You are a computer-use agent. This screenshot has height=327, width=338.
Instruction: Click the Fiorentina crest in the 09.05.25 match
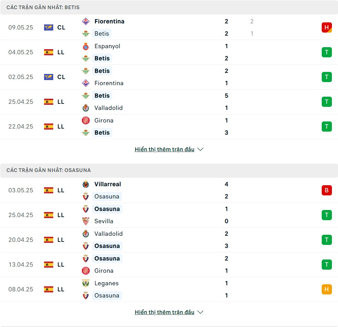[85, 21]
